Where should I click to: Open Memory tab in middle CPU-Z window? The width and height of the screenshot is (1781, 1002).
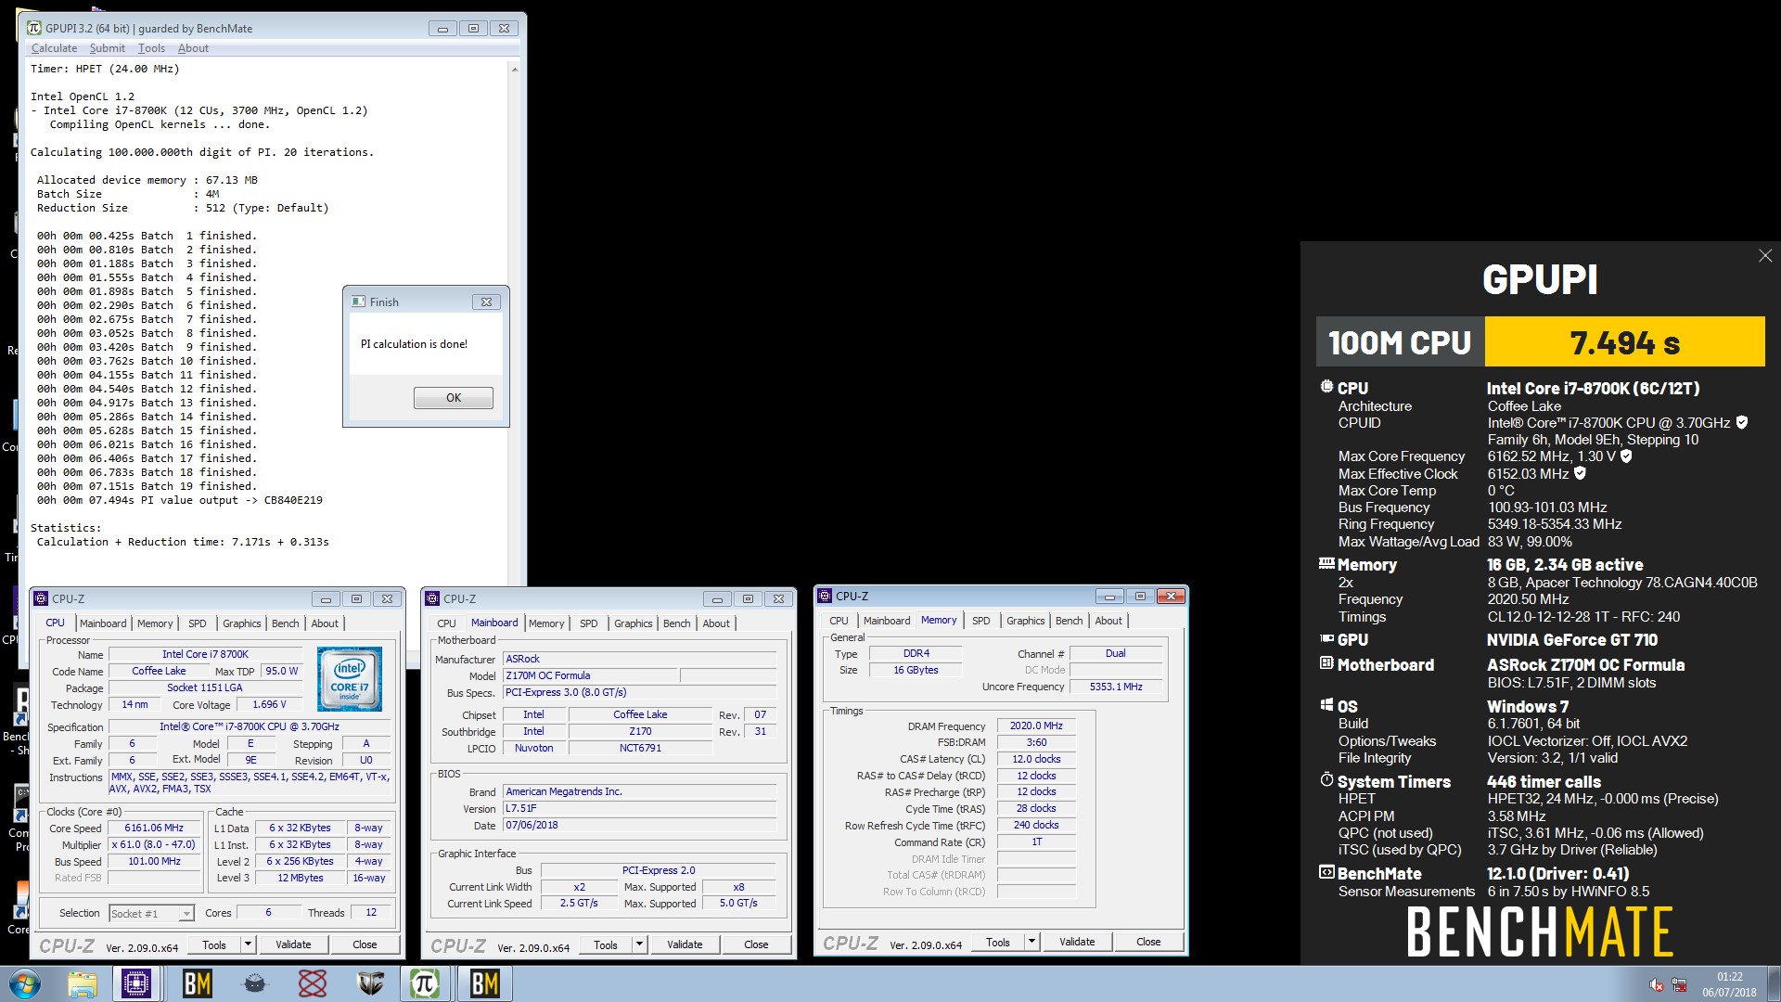coord(546,623)
